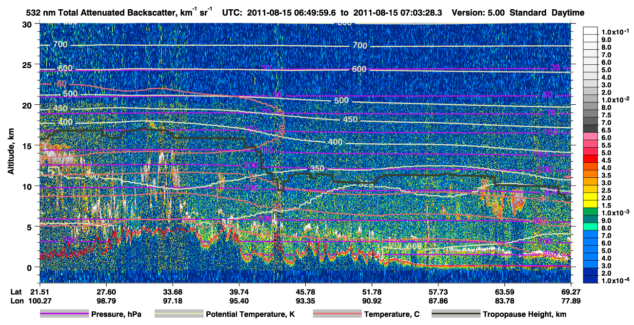Viewport: 634px width, 325px height.
Task: Click the color bar label "5.5"
Action: pos(606,145)
